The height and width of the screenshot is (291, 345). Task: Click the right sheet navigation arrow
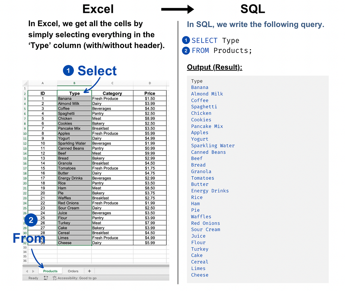pyautogui.click(x=33, y=271)
